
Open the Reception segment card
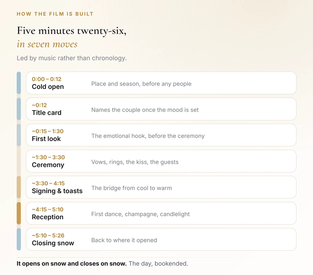[x=161, y=213]
